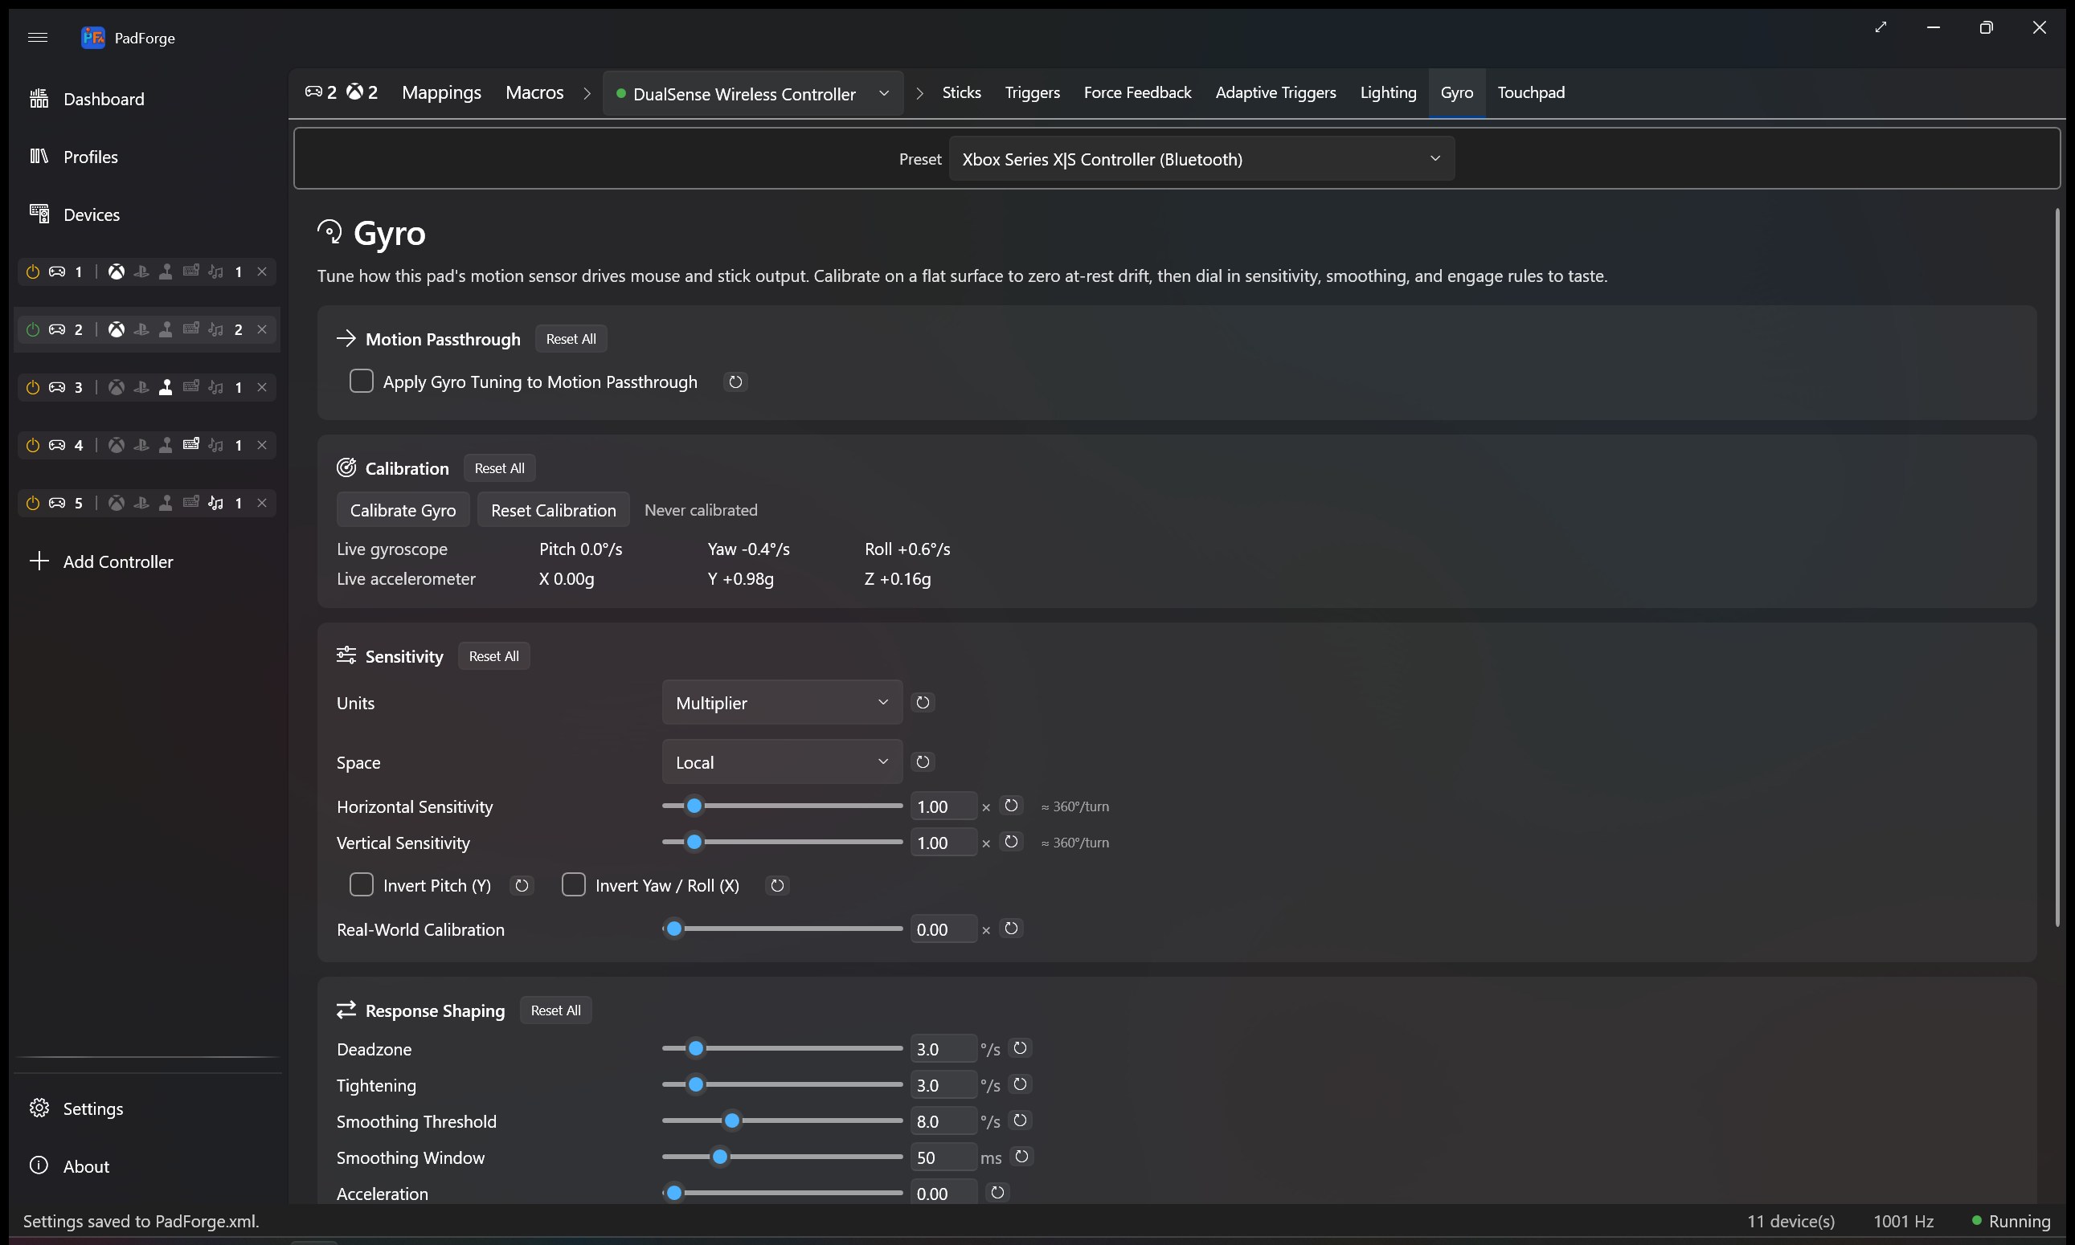Open the Triggers tab
The image size is (2075, 1245).
pyautogui.click(x=1033, y=92)
